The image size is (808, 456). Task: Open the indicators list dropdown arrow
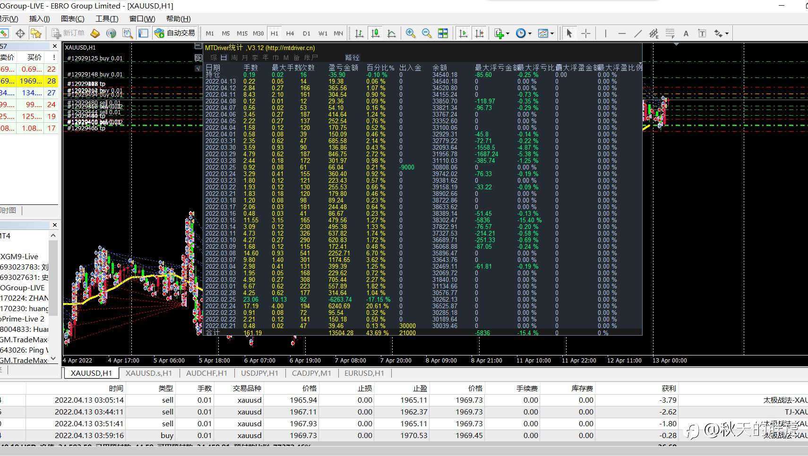coord(507,34)
